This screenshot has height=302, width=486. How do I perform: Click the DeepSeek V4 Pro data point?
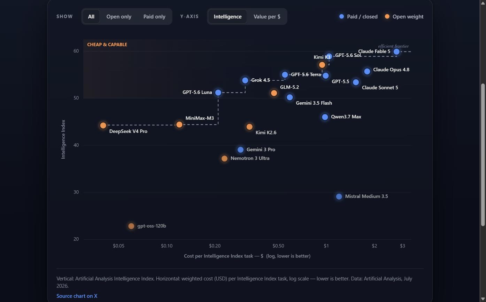[103, 125]
